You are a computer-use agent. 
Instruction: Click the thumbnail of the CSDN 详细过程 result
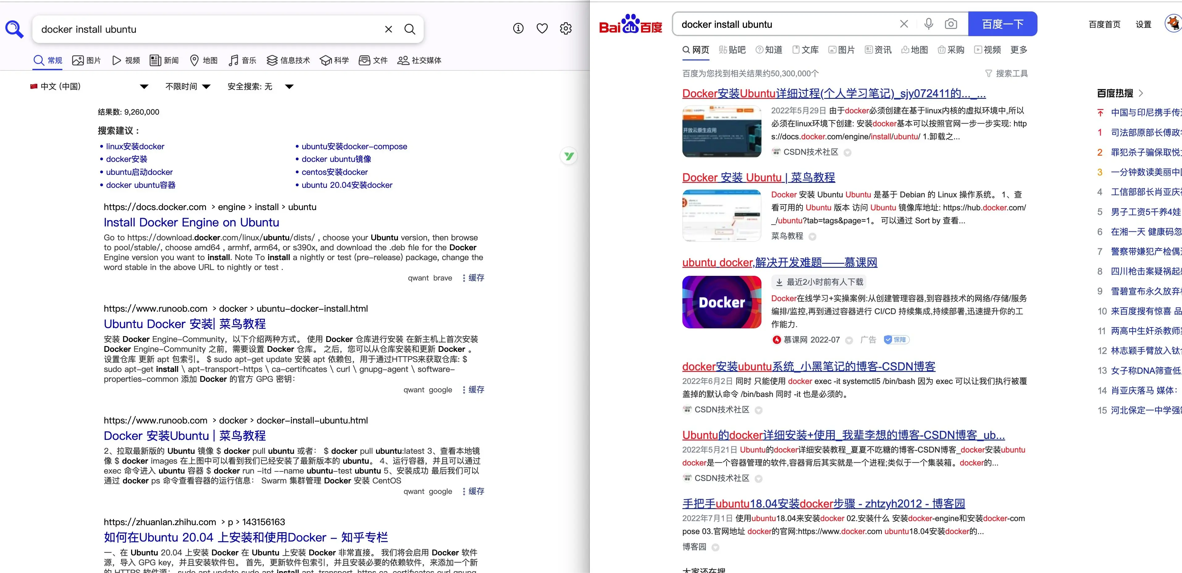[721, 131]
